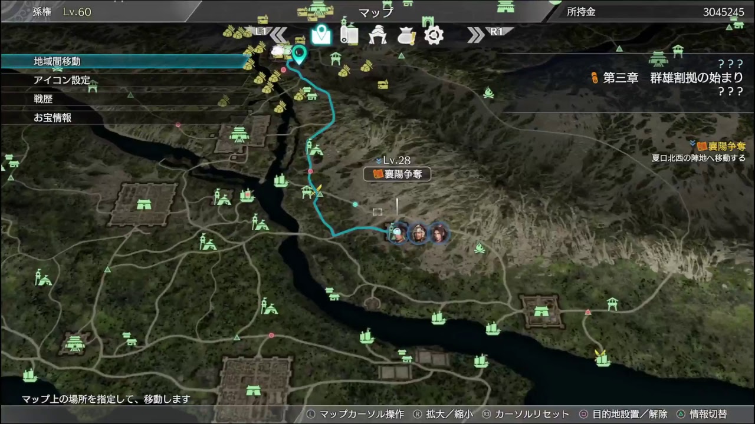The width and height of the screenshot is (755, 424).
Task: Open アイコン設定 menu item
Action: pyautogui.click(x=62, y=80)
